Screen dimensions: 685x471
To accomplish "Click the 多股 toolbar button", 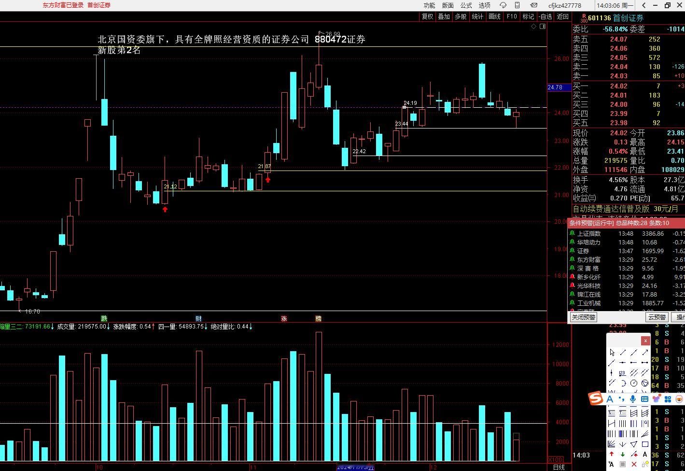I will pos(461,16).
